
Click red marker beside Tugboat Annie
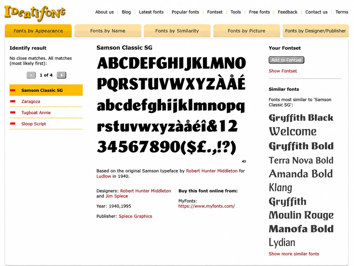13,113
